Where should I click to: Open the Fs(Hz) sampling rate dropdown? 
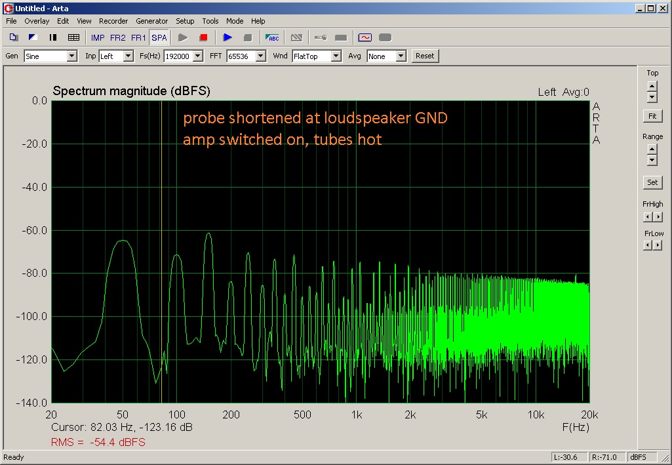point(197,56)
